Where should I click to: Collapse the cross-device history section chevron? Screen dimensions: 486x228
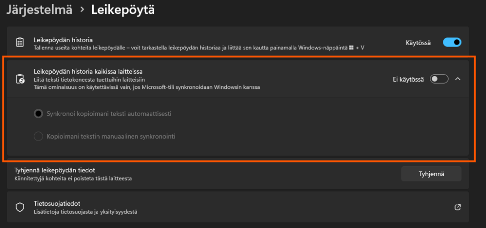click(458, 79)
